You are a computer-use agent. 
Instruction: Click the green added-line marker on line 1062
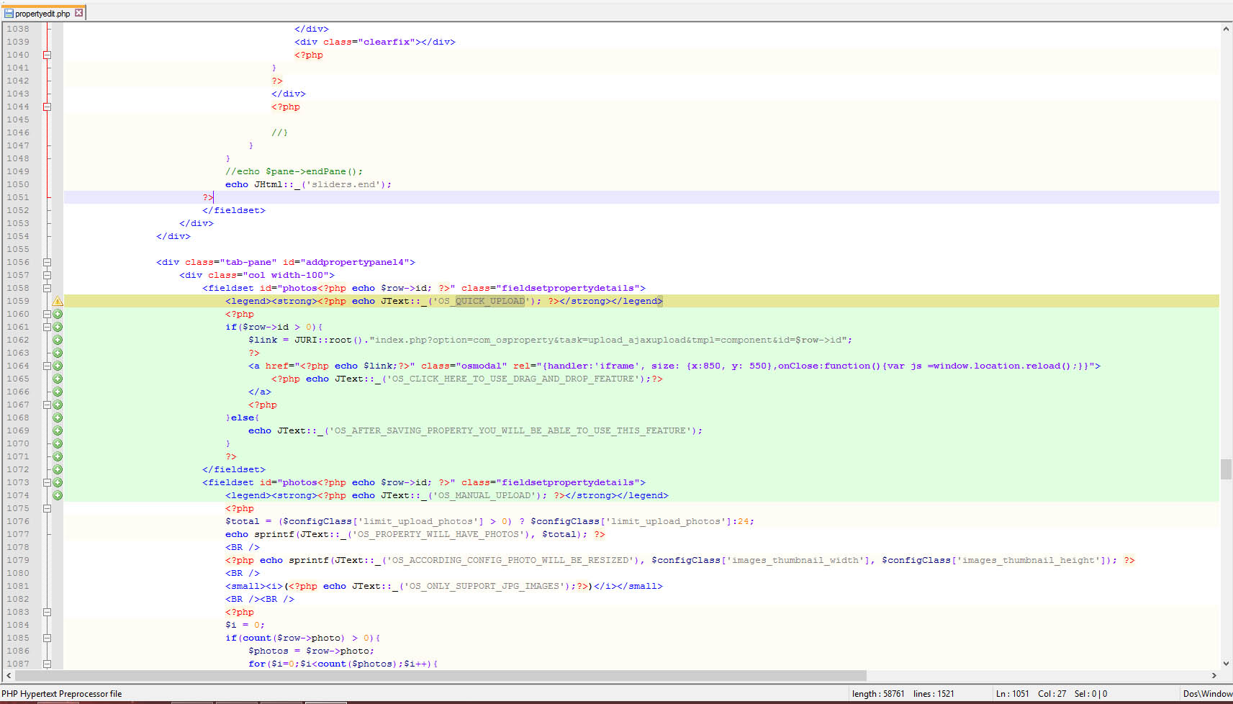pos(58,340)
